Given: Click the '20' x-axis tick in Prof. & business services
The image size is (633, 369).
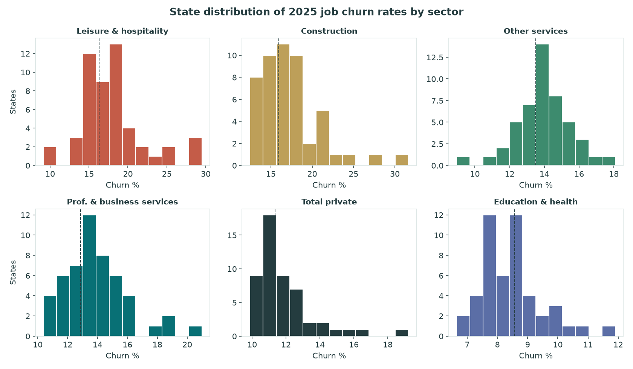Looking at the screenshot, I should tap(187, 345).
